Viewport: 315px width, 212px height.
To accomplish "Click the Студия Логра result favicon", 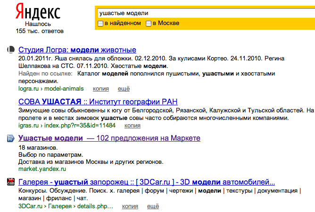I will coord(11,50).
